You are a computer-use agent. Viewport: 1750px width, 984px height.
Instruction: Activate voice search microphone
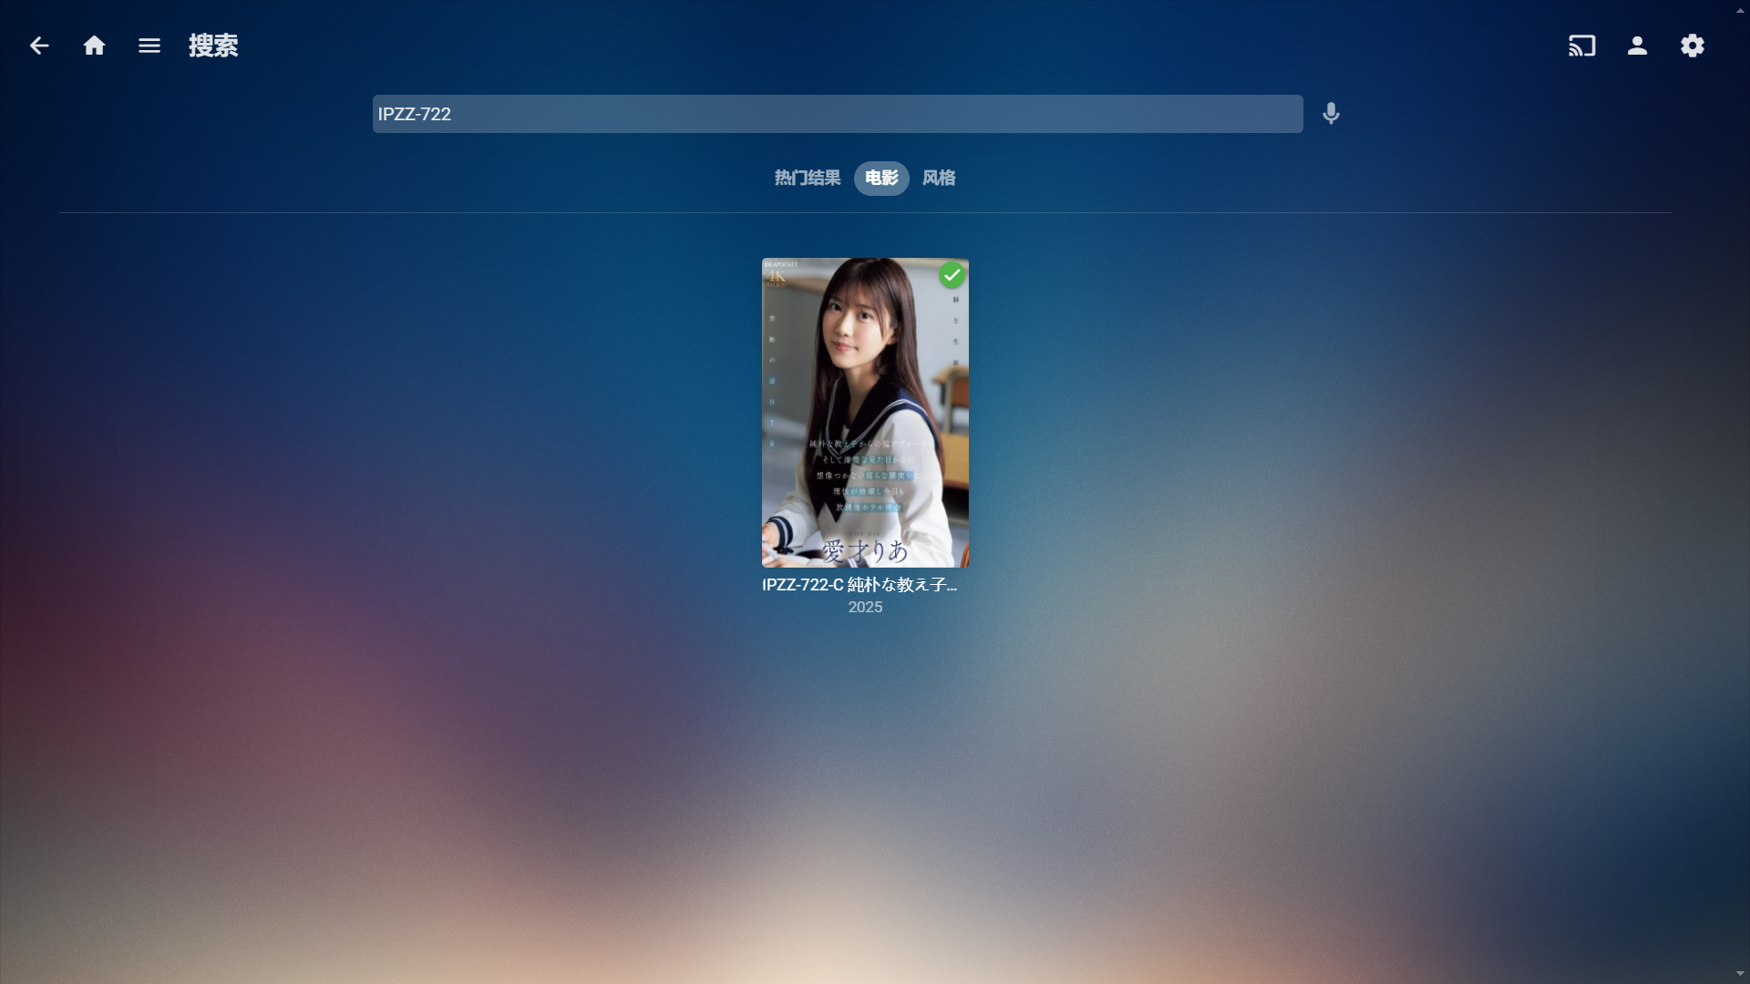tap(1331, 114)
